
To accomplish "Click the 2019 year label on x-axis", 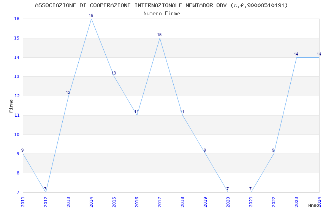I will [205, 202].
